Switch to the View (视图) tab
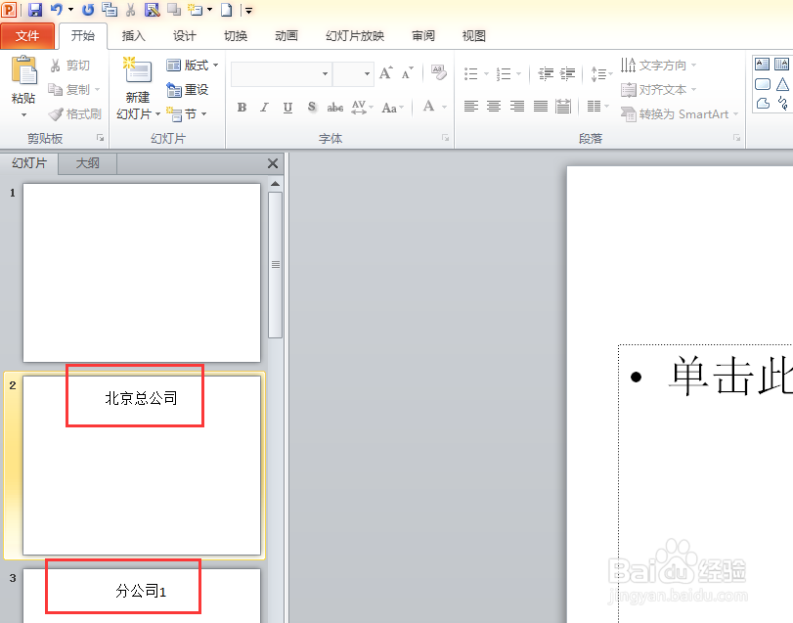 point(474,36)
